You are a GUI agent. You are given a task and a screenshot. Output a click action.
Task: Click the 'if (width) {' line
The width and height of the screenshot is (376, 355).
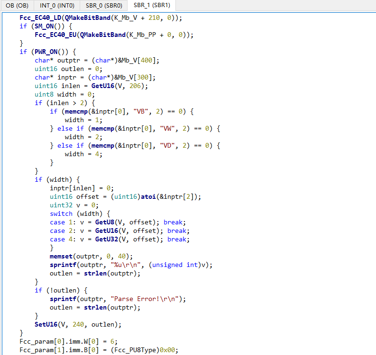(x=57, y=179)
